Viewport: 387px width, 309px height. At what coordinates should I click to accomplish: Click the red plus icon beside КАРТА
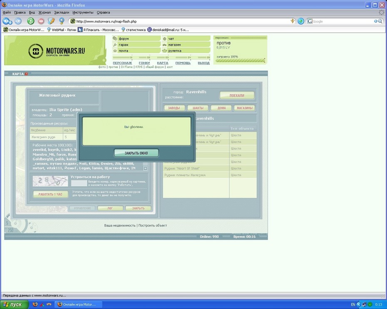tap(26, 74)
